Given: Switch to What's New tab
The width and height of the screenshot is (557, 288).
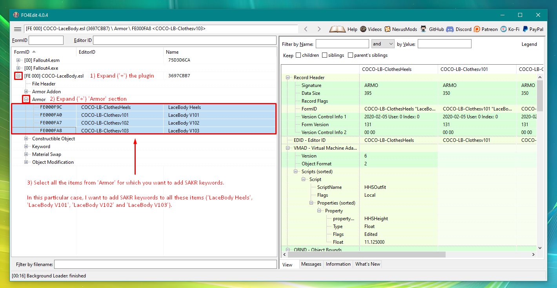Looking at the screenshot, I should (368, 264).
